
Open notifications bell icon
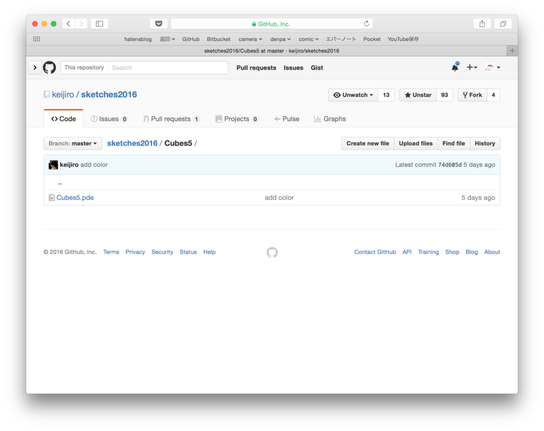[455, 67]
